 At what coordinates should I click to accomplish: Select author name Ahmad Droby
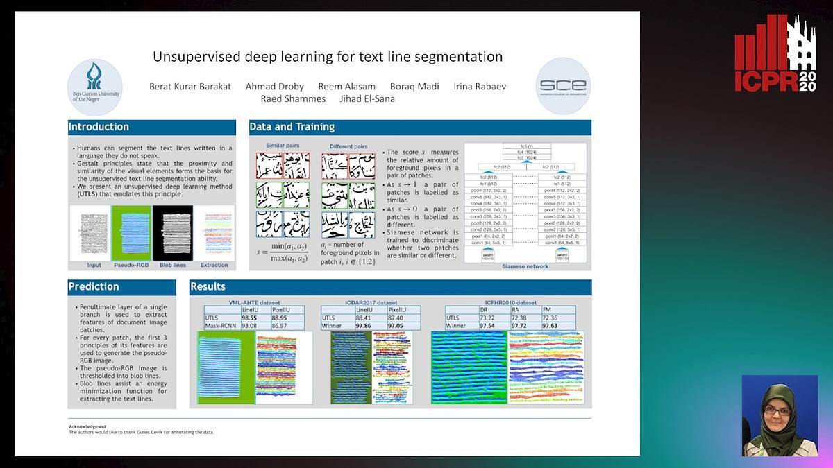pos(275,87)
